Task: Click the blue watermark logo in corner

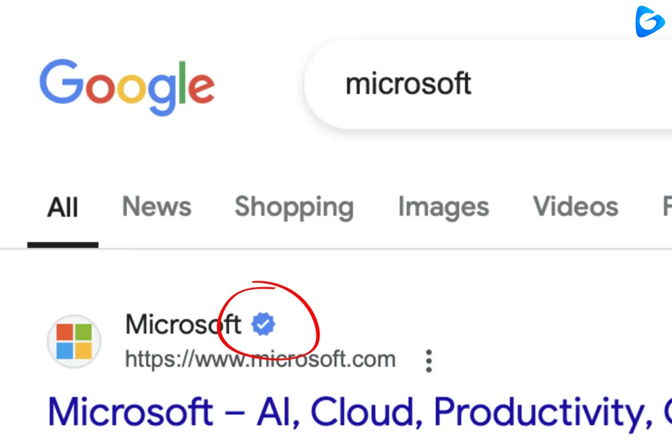Action: [650, 22]
